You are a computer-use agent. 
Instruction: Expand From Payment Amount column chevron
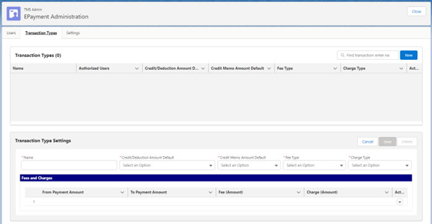(122, 193)
